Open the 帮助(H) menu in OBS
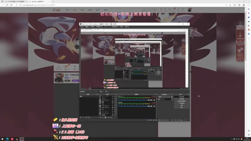Screen dimensions: 251x141 (x=127, y=27)
